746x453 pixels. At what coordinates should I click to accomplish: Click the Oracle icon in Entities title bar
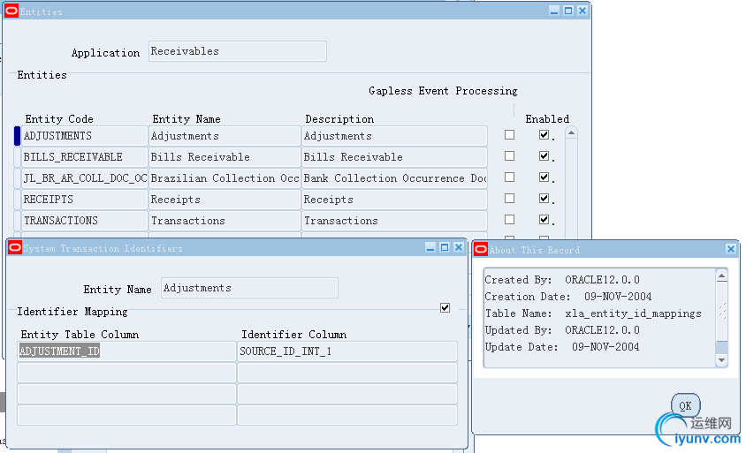(11, 11)
